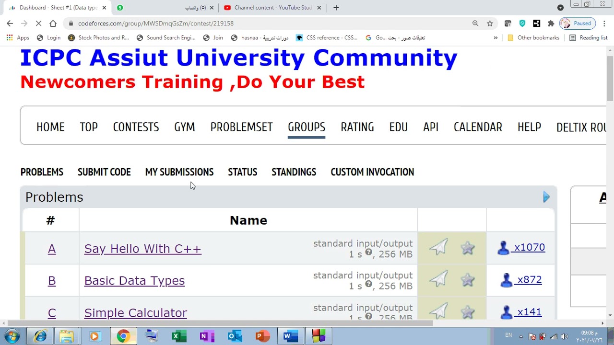The width and height of the screenshot is (614, 345).
Task: Open Excel from the taskbar
Action: click(x=179, y=336)
